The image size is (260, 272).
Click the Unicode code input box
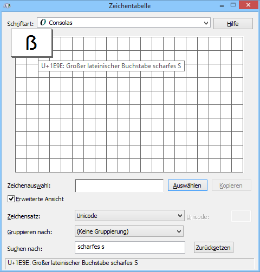pyautogui.click(x=241, y=216)
